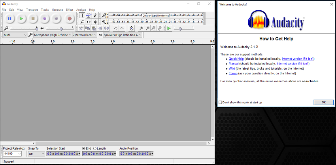The width and height of the screenshot is (336, 165).
Task: Click the vertical scrollbar down arrow
Action: tap(213, 139)
